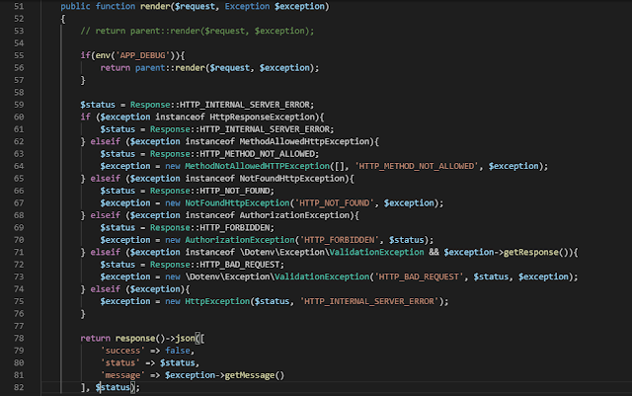632x396 pixels.
Task: Click 'HTTP_NOT_FOUND' constant on line 66
Action: (x=235, y=191)
